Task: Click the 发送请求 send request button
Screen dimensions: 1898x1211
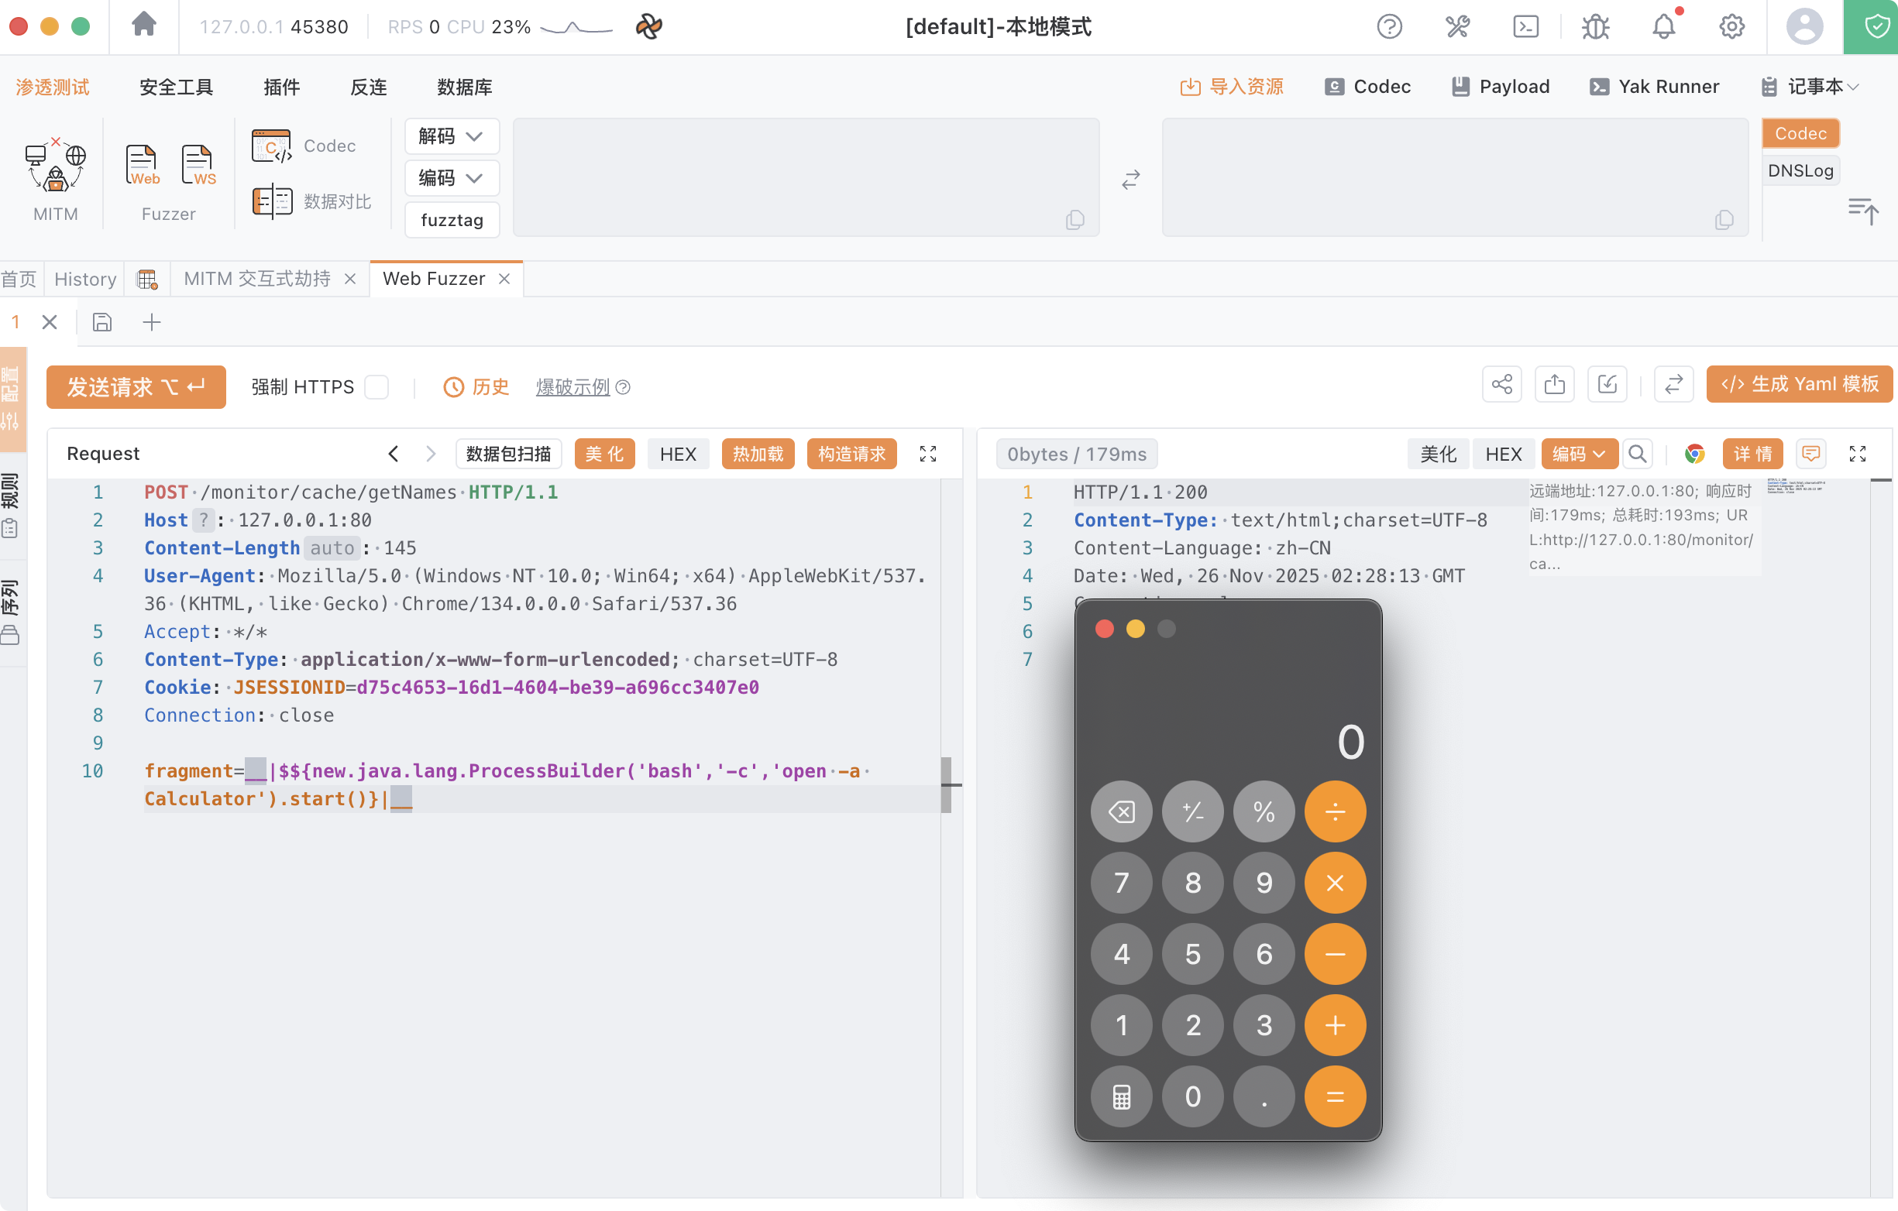Action: tap(136, 387)
